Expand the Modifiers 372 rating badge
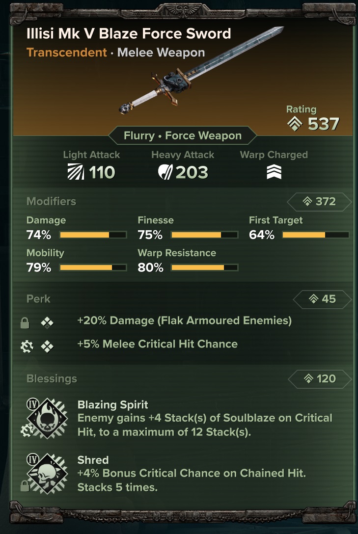This screenshot has width=358, height=534. (319, 201)
